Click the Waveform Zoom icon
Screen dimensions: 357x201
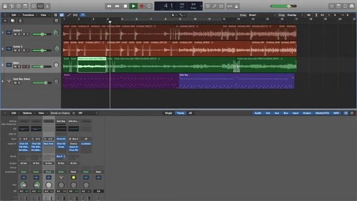pos(308,15)
